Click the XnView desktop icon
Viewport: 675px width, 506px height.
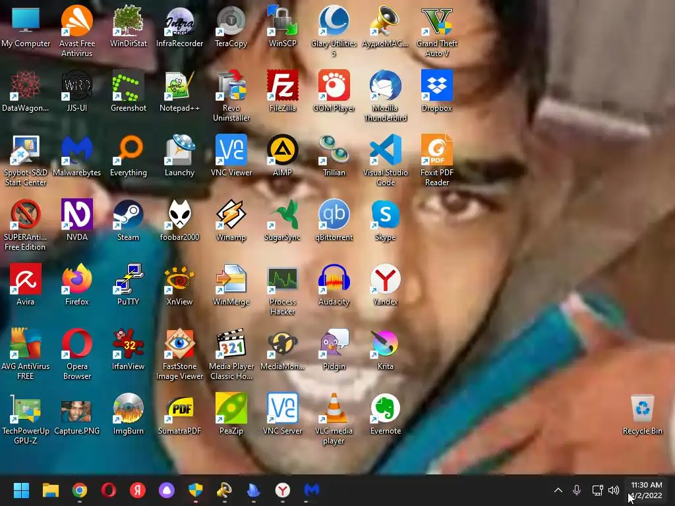point(179,279)
